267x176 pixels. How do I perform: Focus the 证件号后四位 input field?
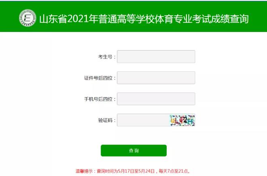tap(156, 78)
